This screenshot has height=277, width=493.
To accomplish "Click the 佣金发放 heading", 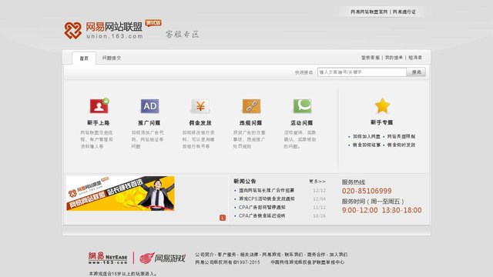I will [200, 123].
